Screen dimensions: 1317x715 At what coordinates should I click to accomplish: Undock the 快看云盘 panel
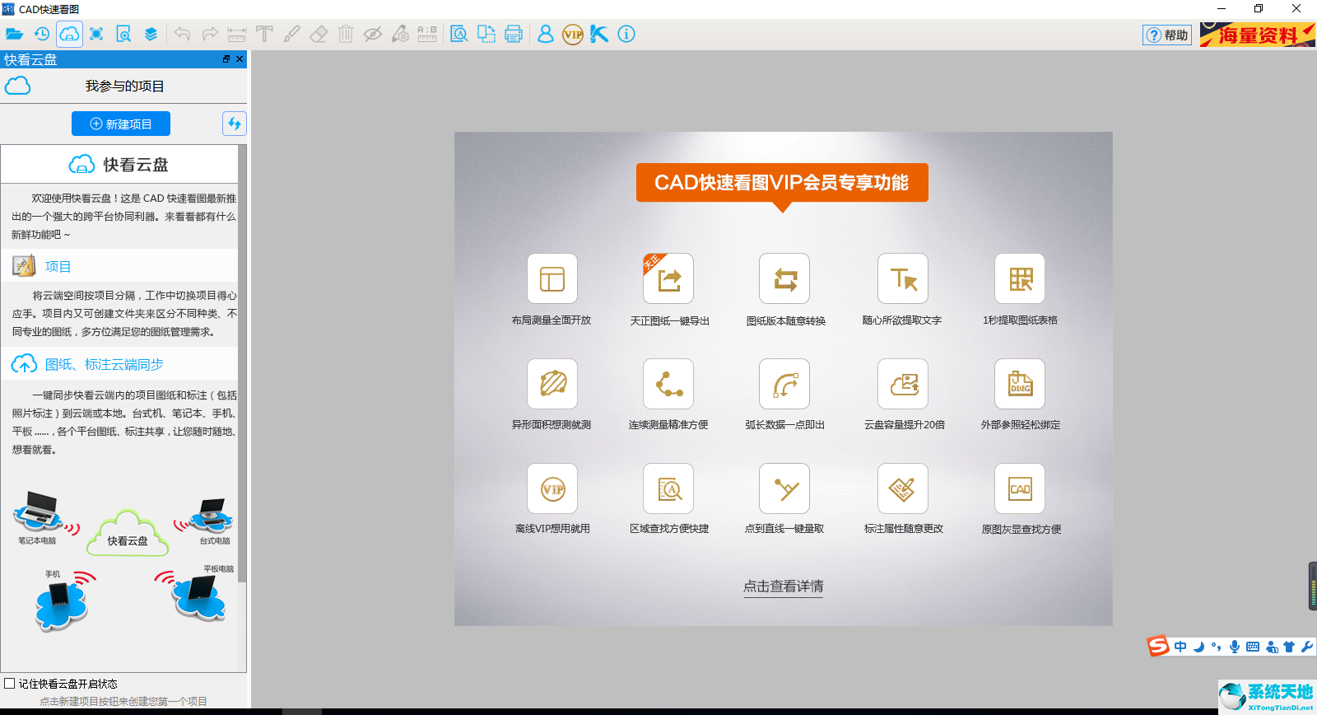click(x=226, y=59)
